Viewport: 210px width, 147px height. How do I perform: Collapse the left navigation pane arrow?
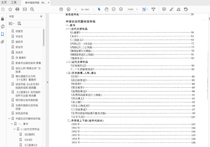(x=48, y=82)
